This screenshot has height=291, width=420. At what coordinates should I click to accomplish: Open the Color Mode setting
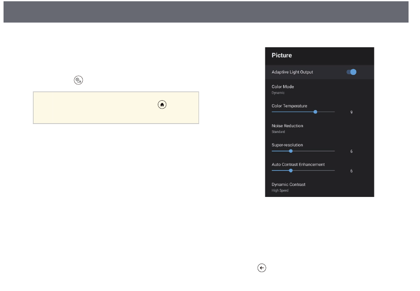[x=320, y=89]
